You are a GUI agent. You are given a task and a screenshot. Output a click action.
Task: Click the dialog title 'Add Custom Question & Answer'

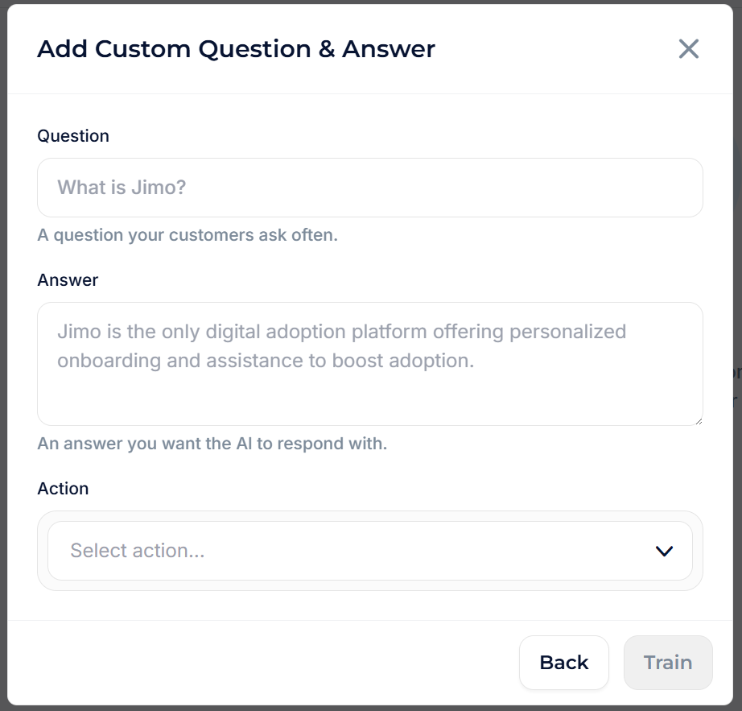(x=236, y=49)
